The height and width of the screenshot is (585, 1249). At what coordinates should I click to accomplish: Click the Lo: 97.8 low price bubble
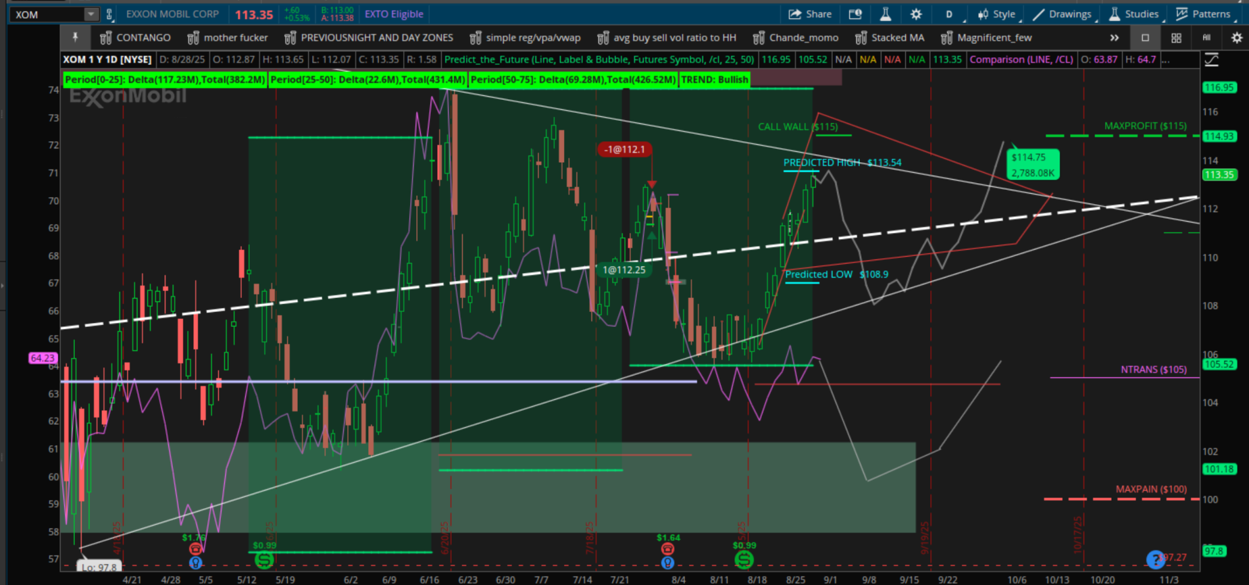[x=99, y=567]
